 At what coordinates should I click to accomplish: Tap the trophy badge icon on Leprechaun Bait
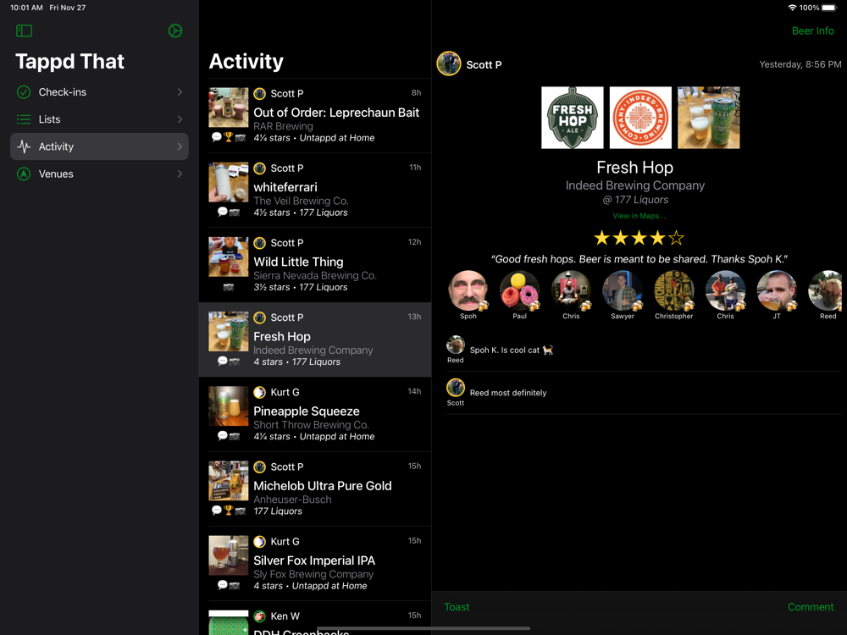point(228,137)
